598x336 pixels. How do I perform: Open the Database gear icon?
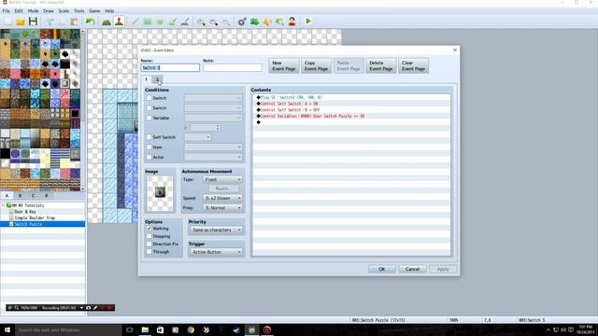pyautogui.click(x=242, y=21)
